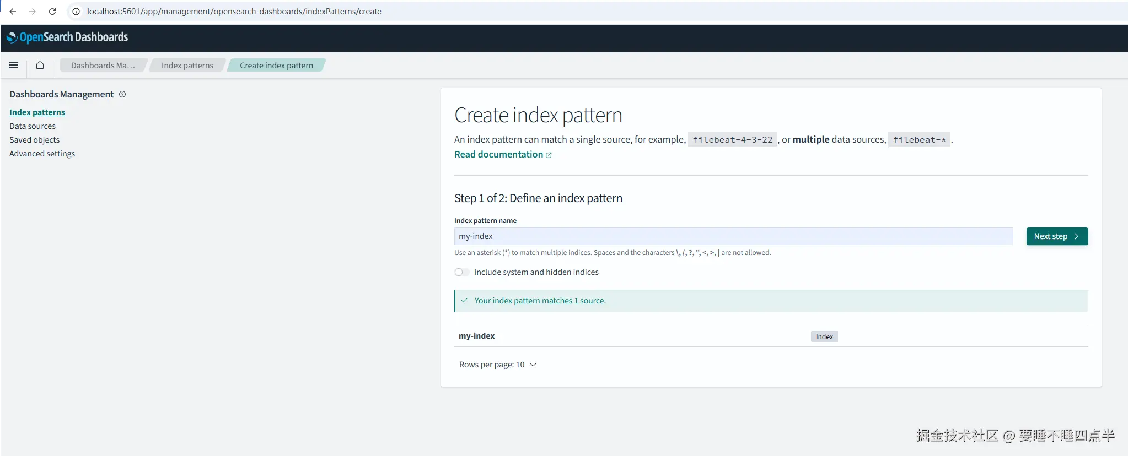The image size is (1128, 456).
Task: Click the browser forward arrow
Action: coord(33,12)
